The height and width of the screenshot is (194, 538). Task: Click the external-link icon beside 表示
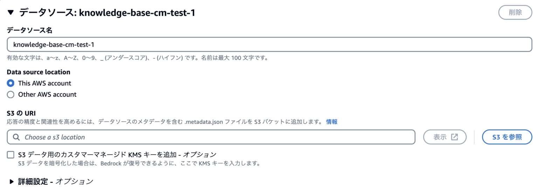click(x=454, y=137)
